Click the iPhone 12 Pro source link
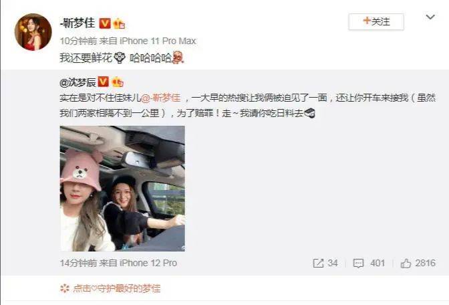Screen dimensions: 449x305 148,263
